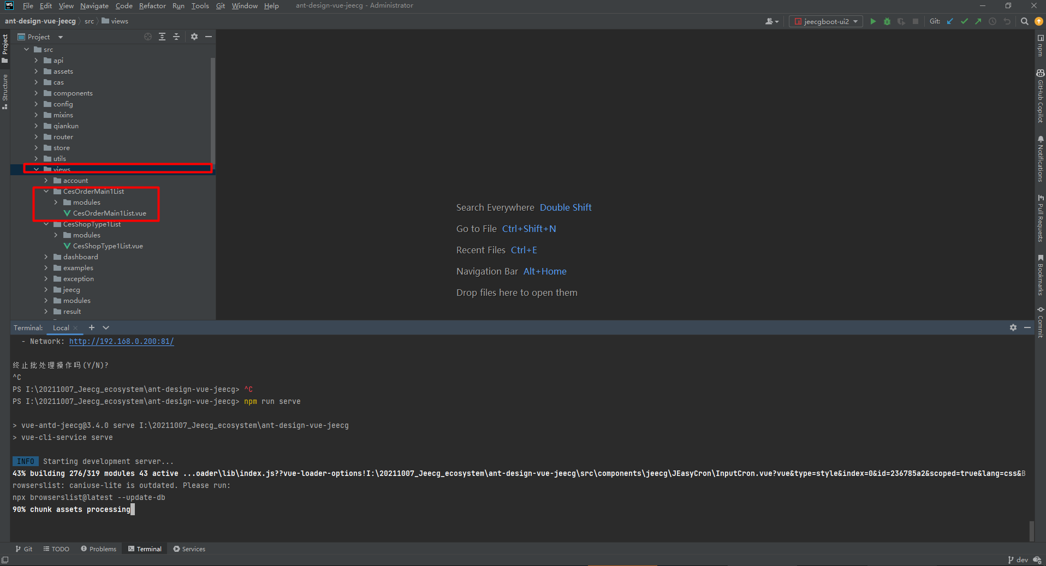Expand the dashboard folder

[46, 257]
